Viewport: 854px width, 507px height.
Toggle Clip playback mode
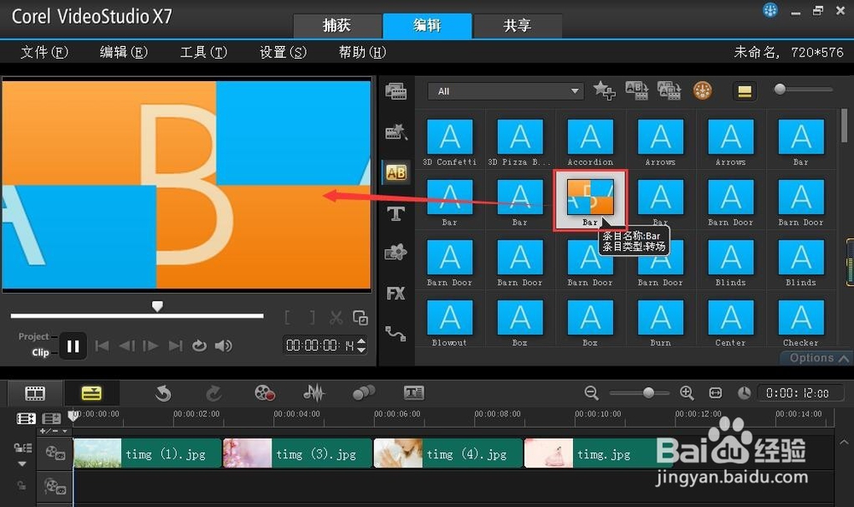click(x=40, y=353)
